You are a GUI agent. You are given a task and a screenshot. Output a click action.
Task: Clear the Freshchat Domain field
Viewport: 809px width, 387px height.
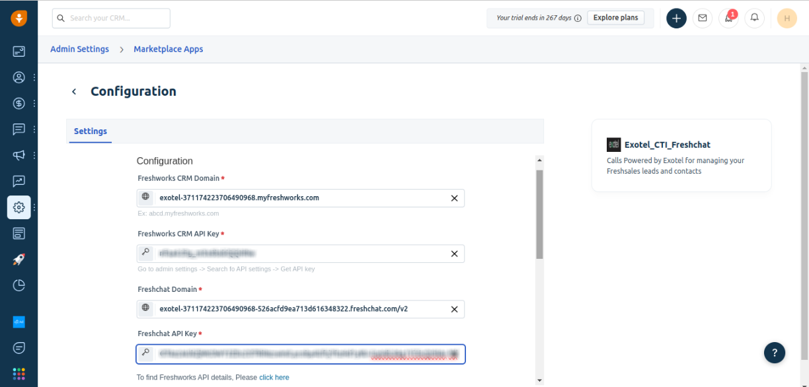pos(454,309)
